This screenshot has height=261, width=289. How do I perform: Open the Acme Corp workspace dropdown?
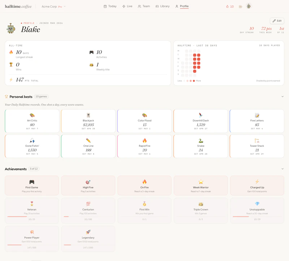pyautogui.click(x=53, y=7)
